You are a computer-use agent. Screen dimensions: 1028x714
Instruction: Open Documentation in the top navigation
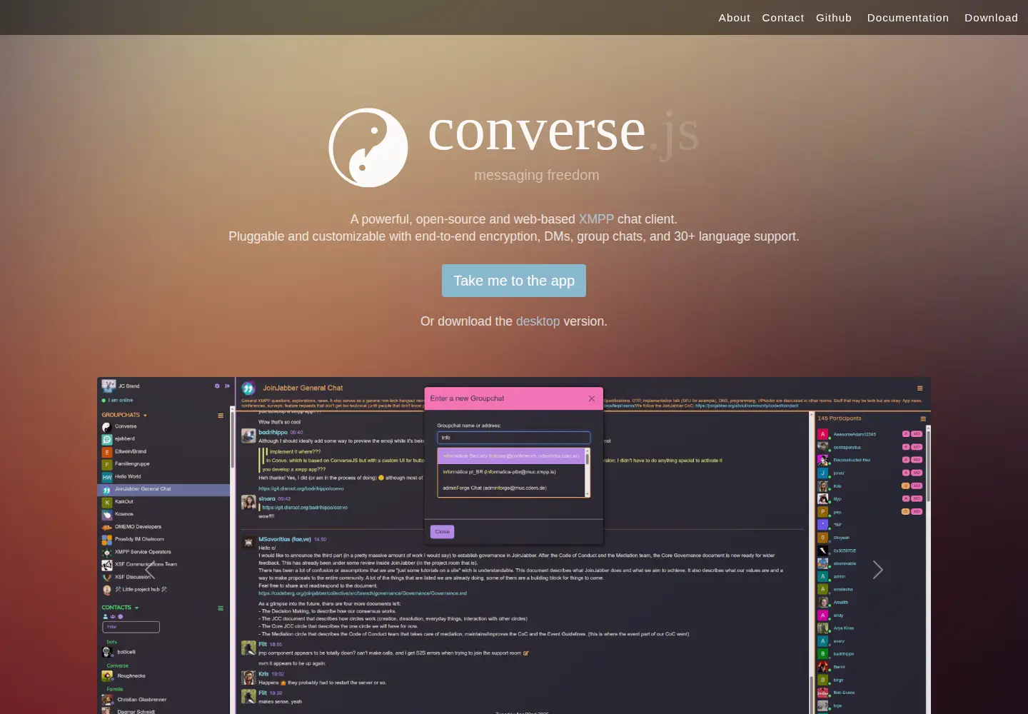tap(907, 18)
